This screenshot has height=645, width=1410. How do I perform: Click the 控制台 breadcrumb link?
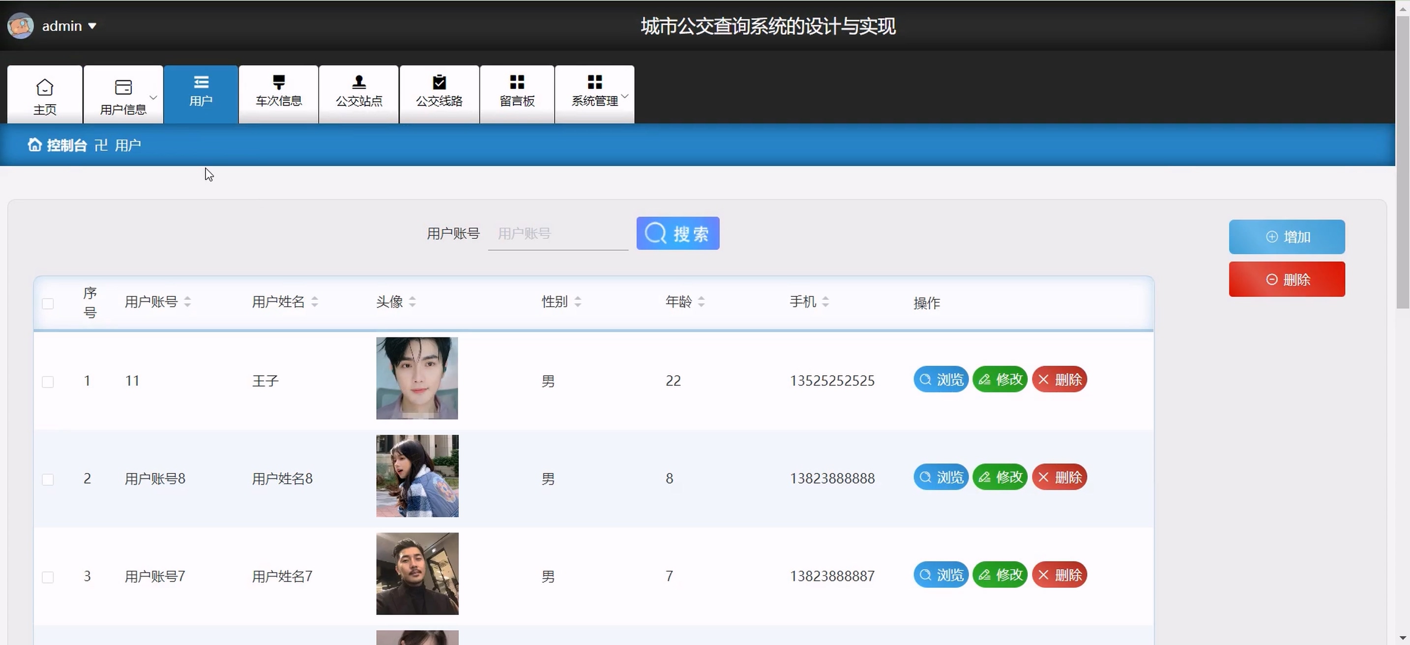point(67,145)
